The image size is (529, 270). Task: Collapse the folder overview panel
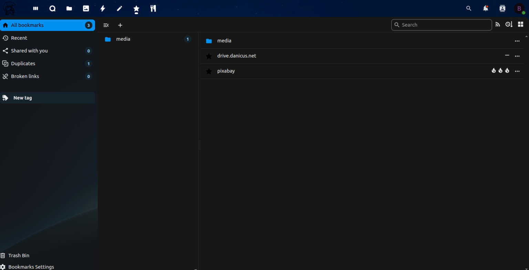[x=106, y=25]
